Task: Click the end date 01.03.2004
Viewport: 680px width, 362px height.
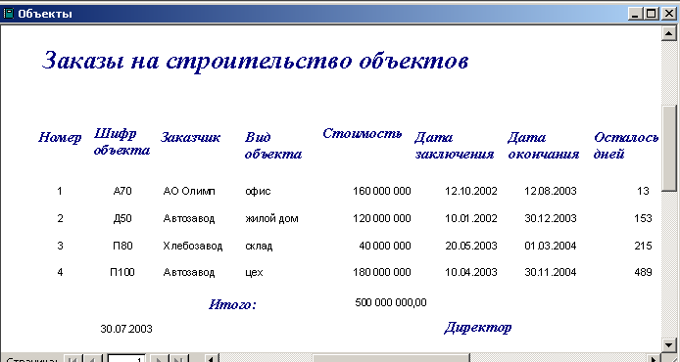Action: (x=551, y=246)
